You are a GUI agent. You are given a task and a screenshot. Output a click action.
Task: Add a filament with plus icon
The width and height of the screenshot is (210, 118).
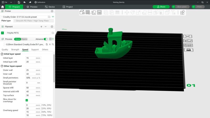click(41, 27)
